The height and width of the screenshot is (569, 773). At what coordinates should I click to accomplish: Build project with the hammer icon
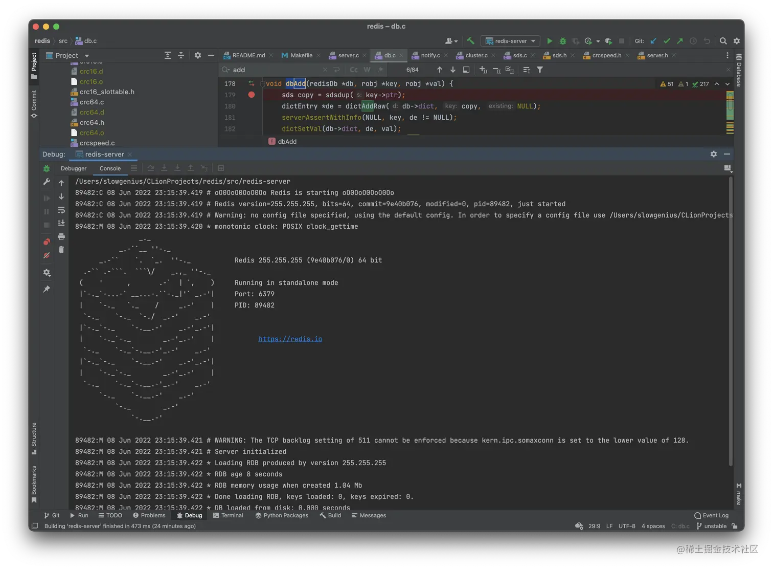pyautogui.click(x=470, y=41)
